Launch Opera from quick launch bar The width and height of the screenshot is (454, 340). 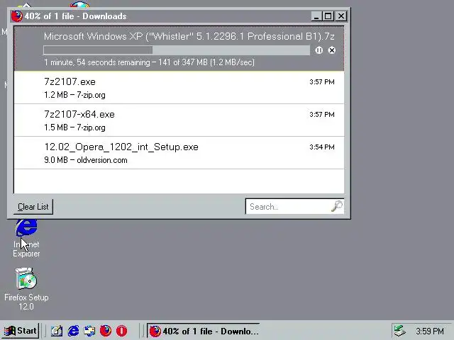121,331
